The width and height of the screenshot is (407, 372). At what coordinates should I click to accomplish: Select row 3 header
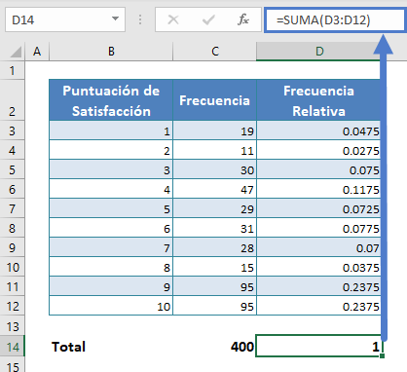(13, 130)
